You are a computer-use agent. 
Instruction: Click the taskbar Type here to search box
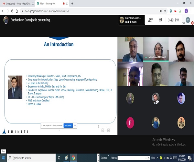pos(31,158)
